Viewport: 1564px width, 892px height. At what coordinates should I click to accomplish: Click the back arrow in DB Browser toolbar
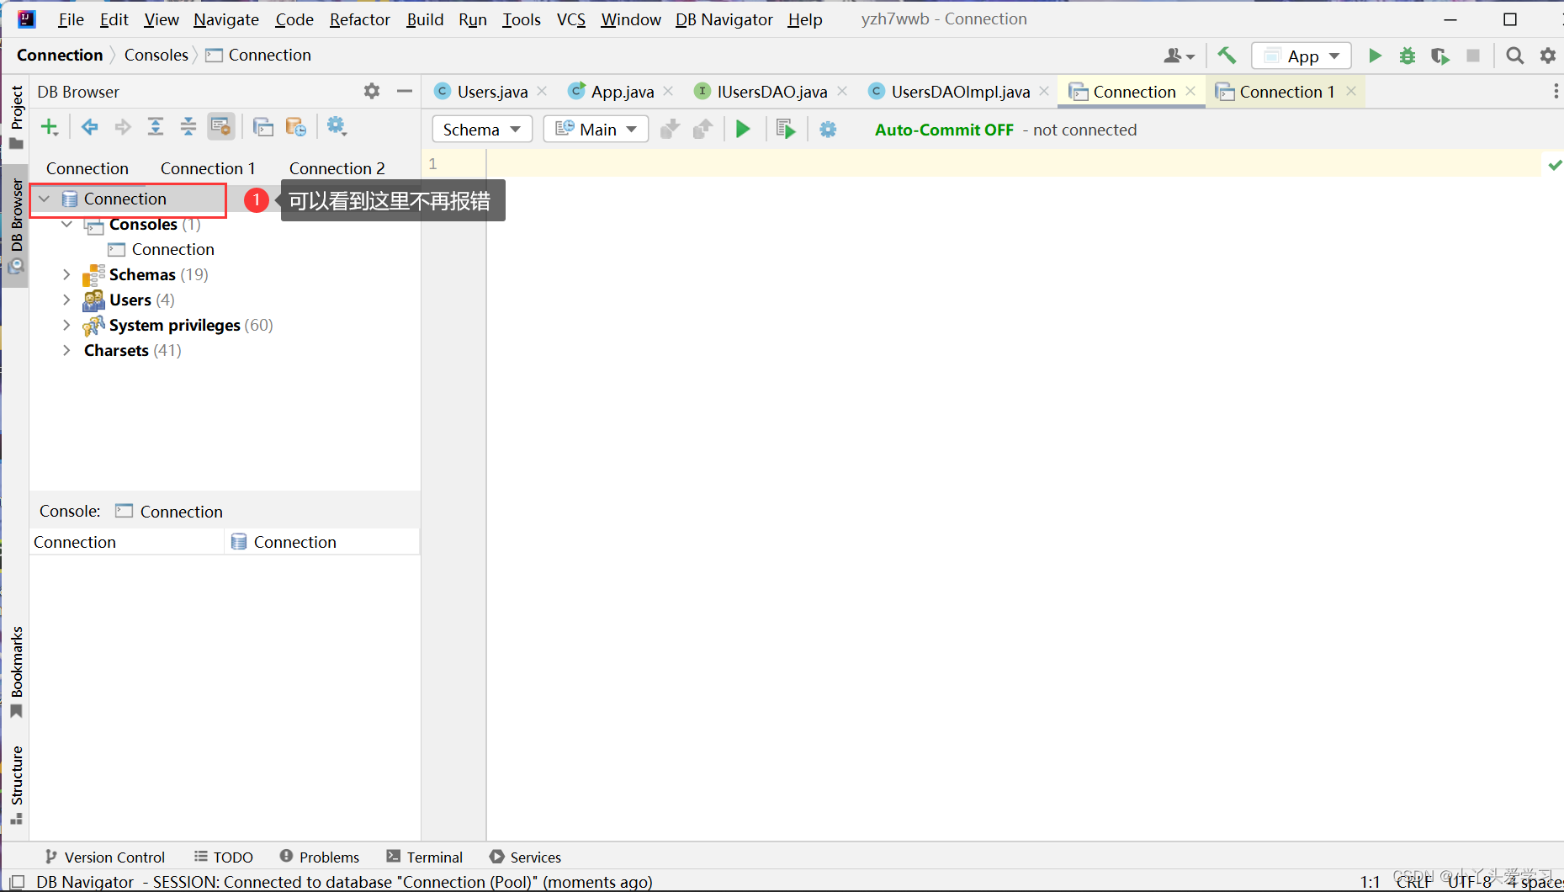[x=89, y=127]
